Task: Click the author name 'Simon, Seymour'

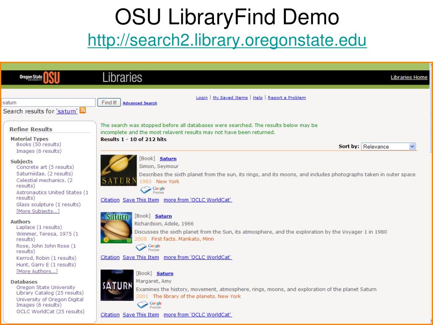Action: point(159,166)
